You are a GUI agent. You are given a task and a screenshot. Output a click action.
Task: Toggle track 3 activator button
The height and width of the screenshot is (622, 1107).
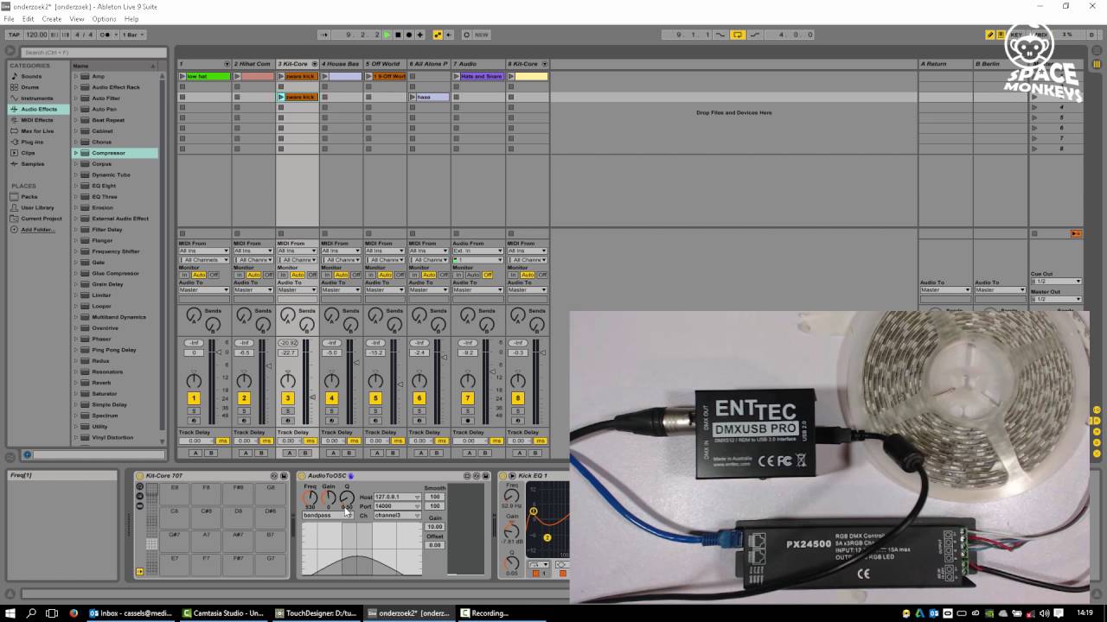tap(288, 398)
